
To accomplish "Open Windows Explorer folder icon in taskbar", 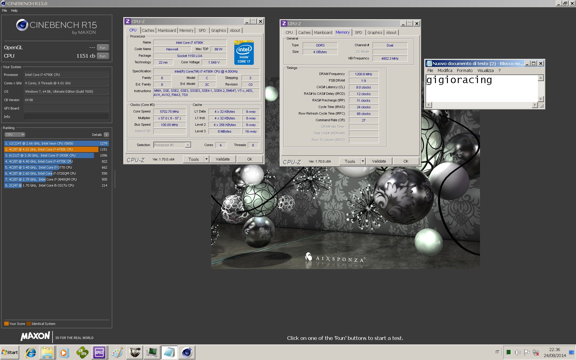I will coord(47,352).
